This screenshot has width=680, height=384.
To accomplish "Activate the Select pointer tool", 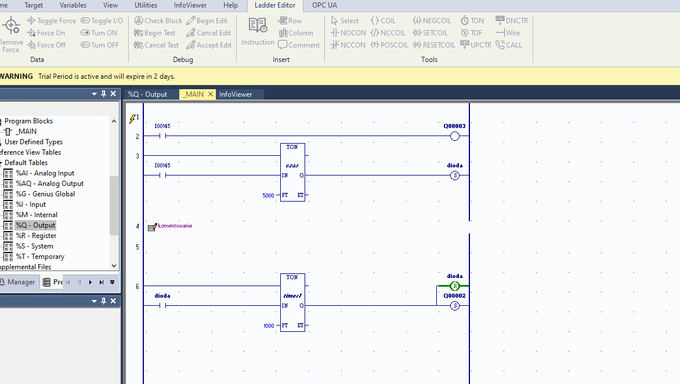I will (x=345, y=21).
